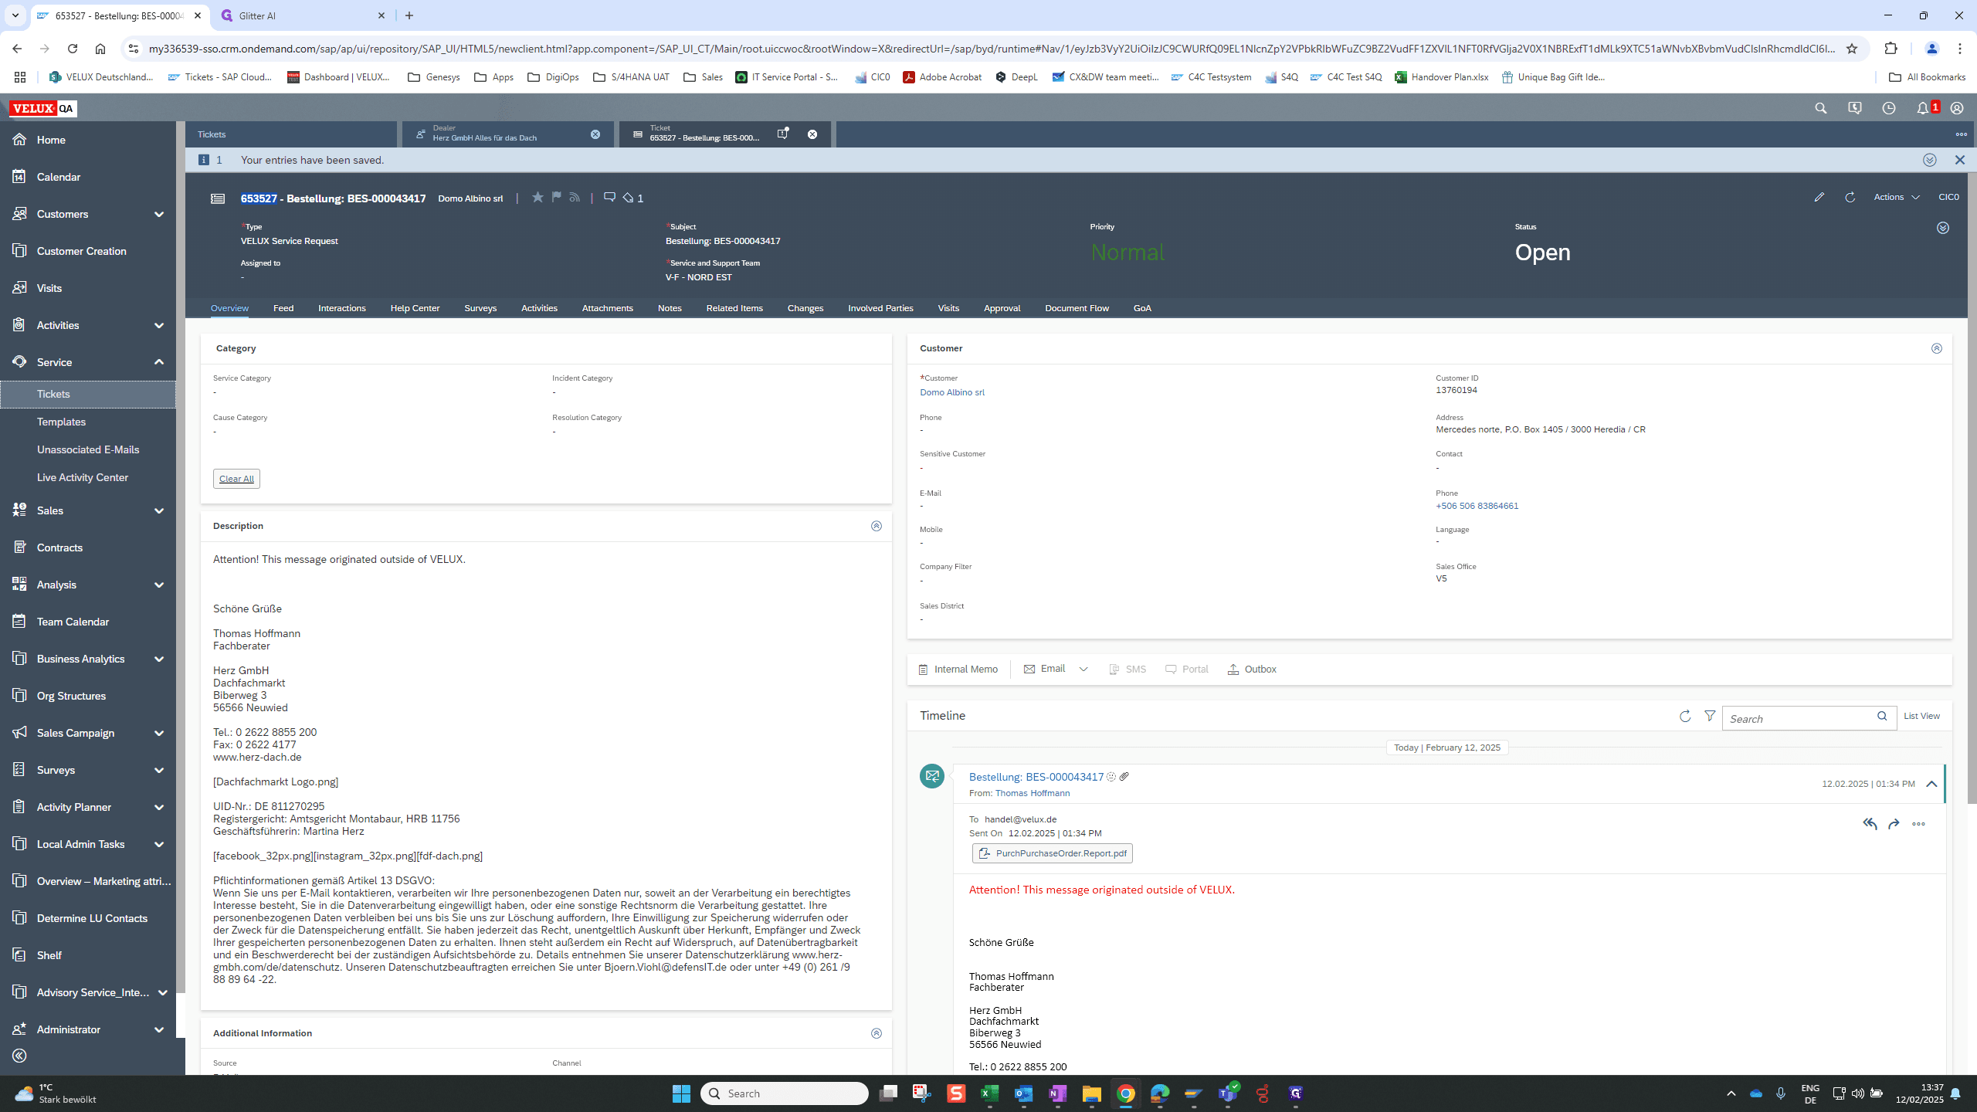1977x1112 pixels.
Task: Collapse ticket header details chevron
Action: (x=1942, y=228)
